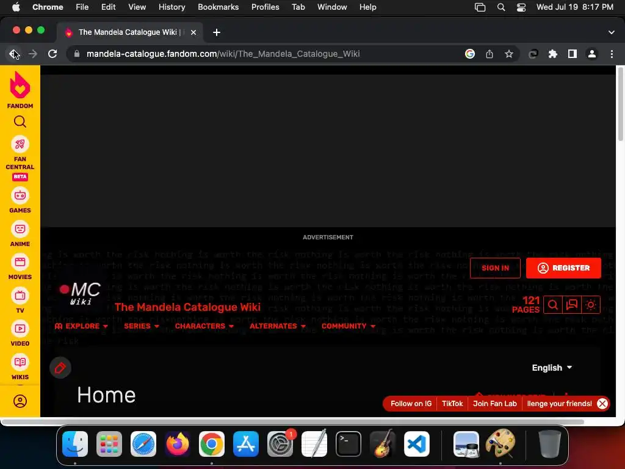Click the user profile icon in sidebar

coord(20,401)
